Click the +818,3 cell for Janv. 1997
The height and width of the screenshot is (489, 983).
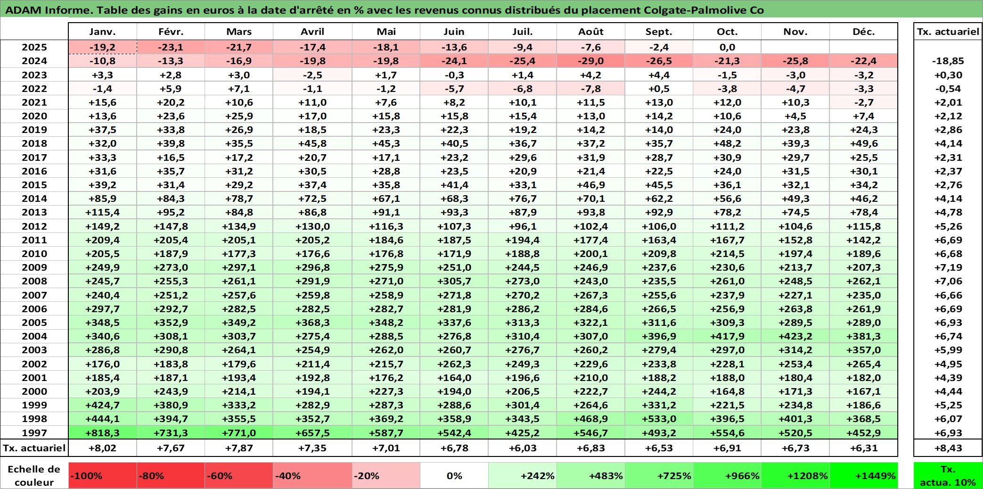tap(103, 432)
